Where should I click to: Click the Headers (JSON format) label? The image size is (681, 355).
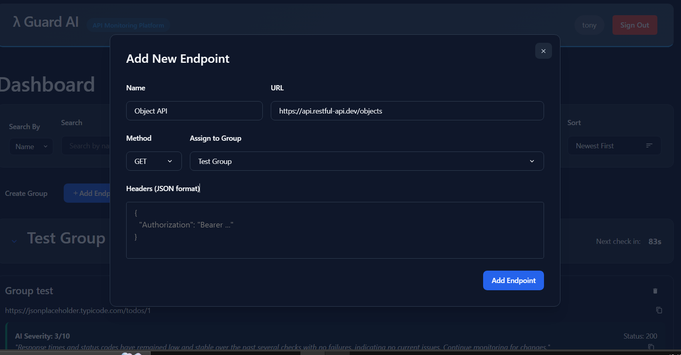coord(163,188)
